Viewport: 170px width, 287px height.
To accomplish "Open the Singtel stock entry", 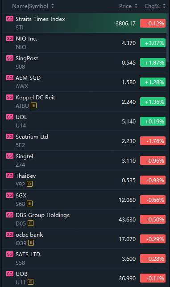I will [84, 160].
